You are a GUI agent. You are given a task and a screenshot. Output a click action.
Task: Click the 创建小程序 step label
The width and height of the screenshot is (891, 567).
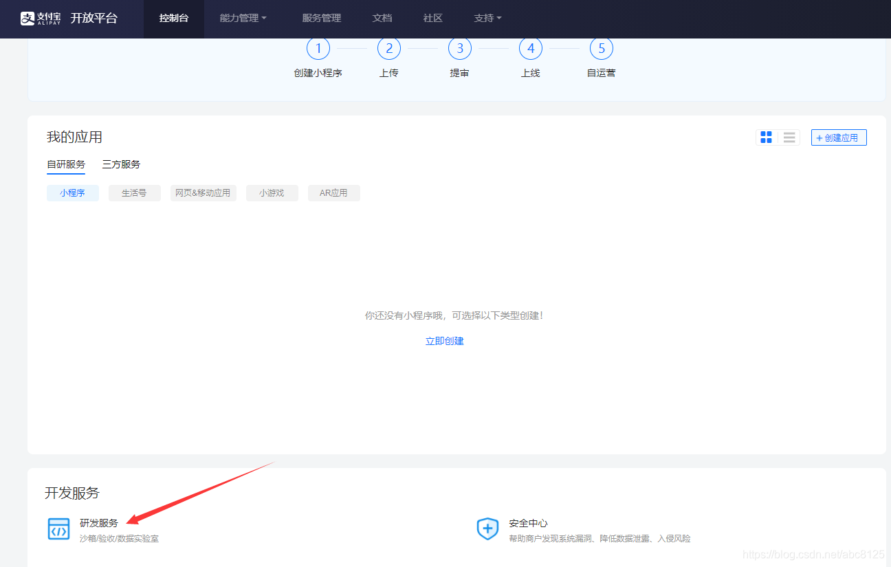click(x=318, y=73)
